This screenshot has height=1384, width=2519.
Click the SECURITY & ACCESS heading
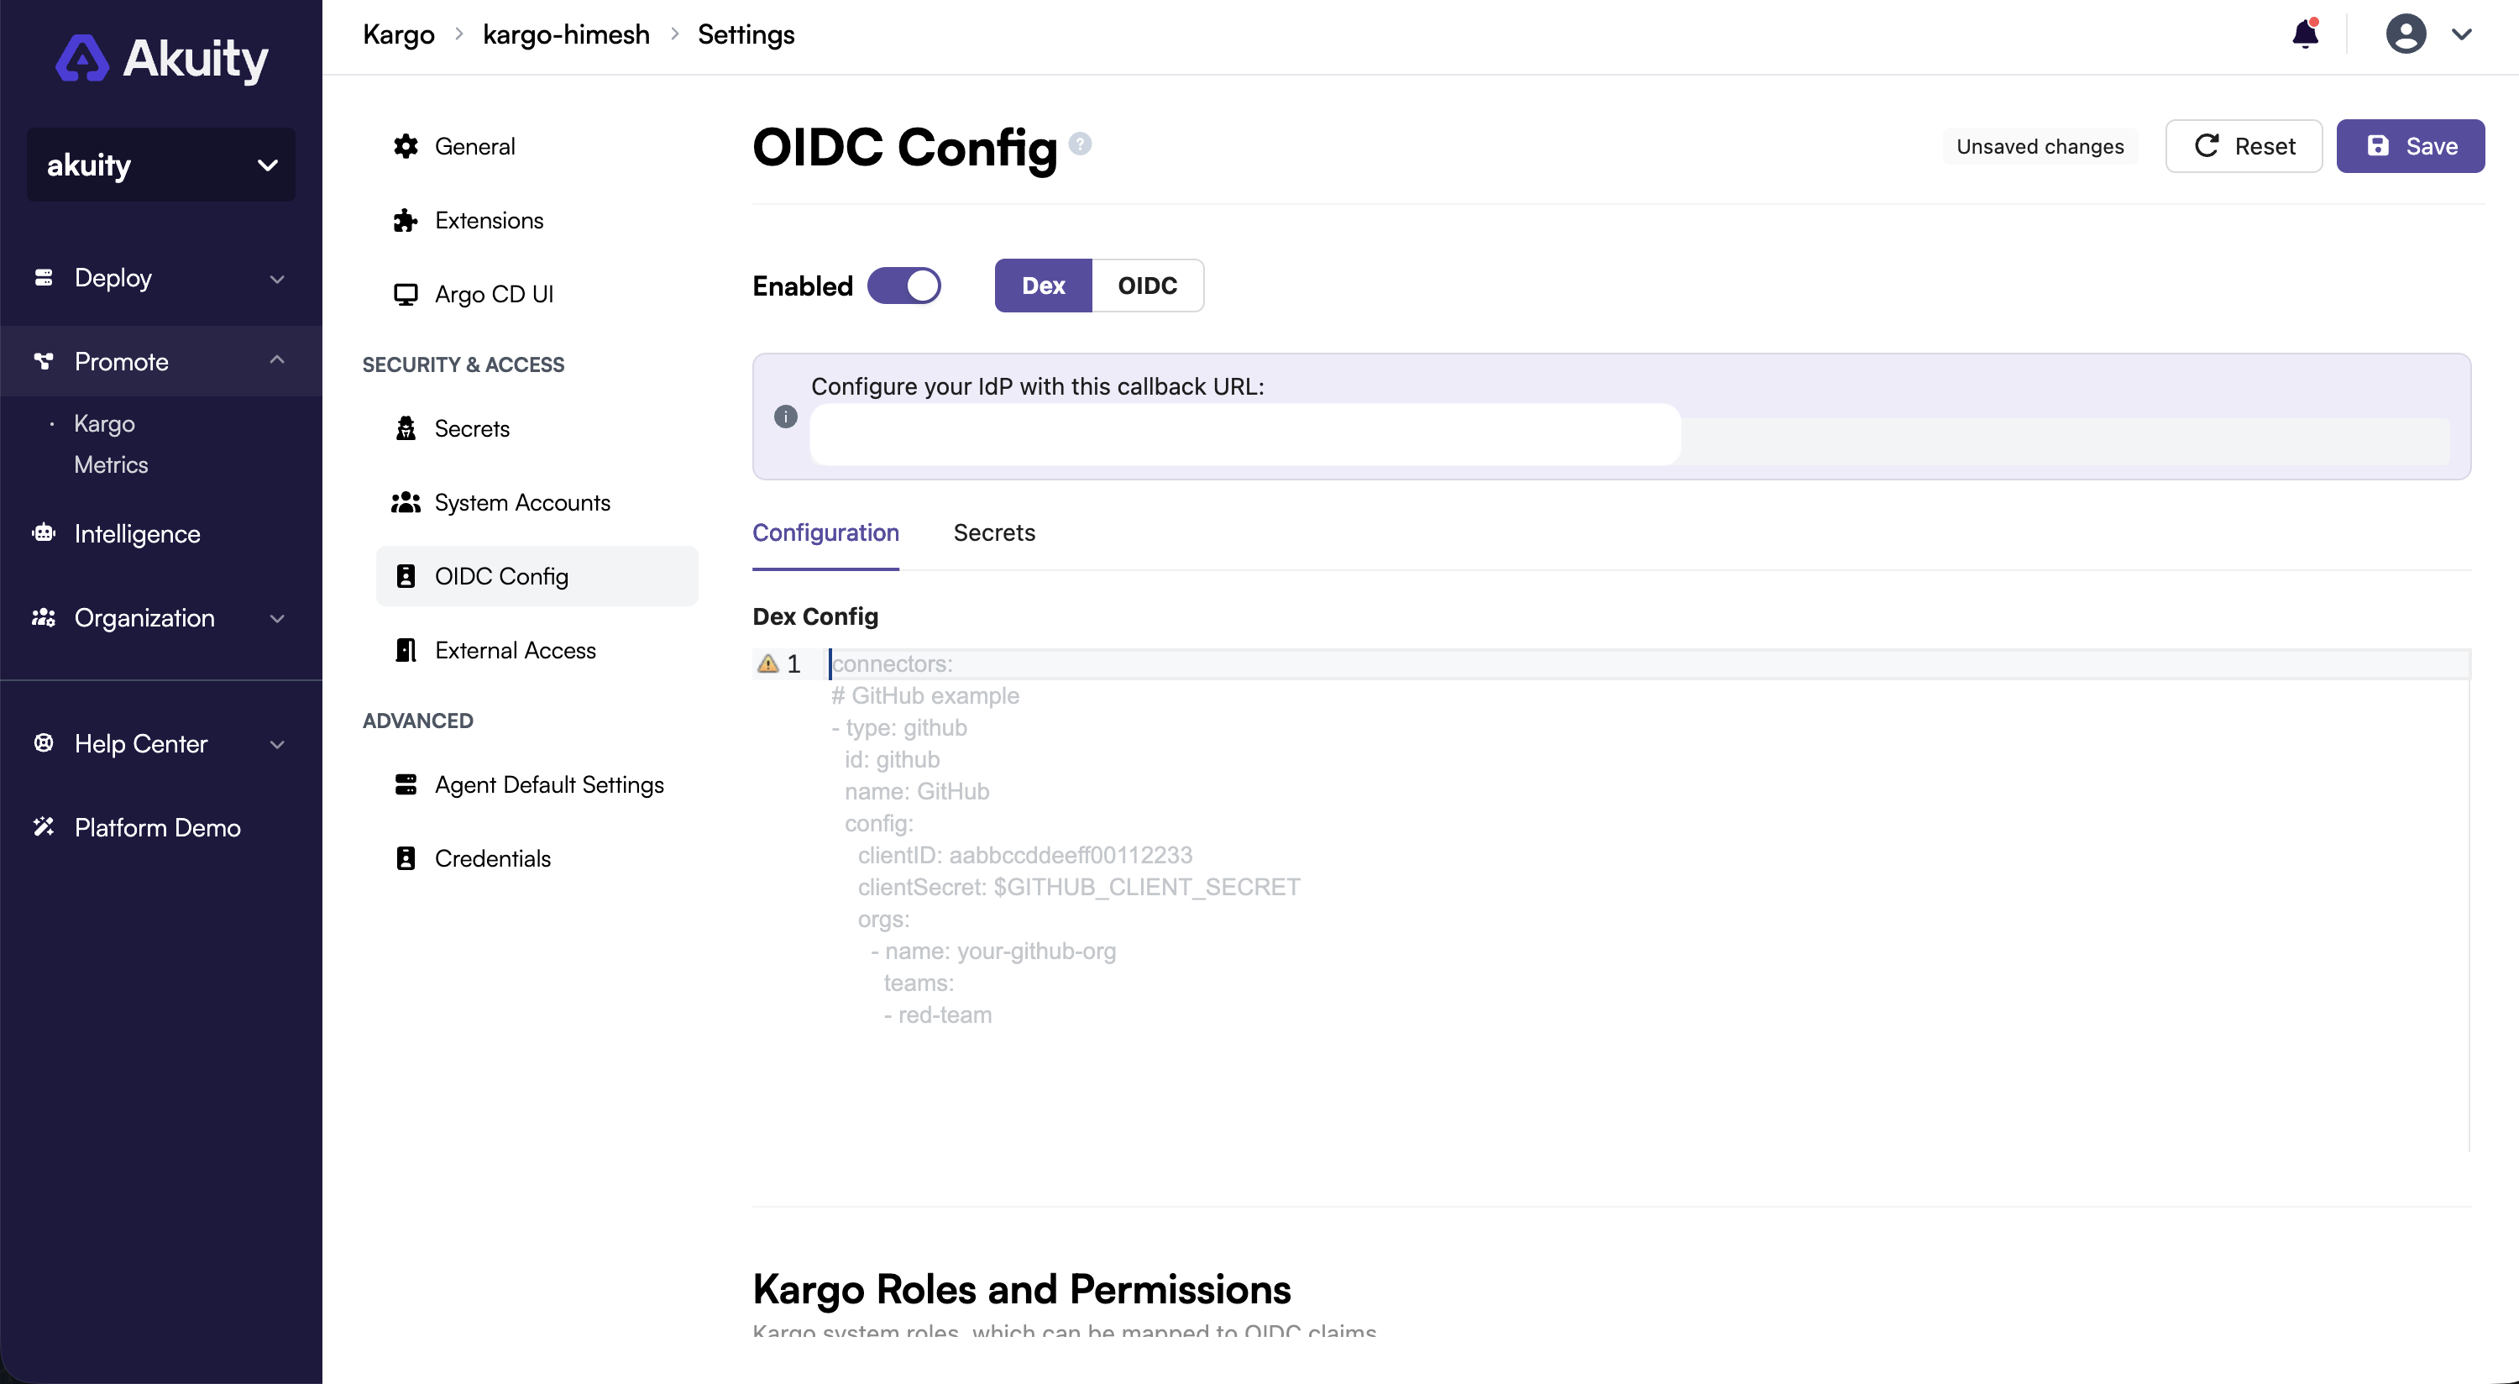[463, 364]
